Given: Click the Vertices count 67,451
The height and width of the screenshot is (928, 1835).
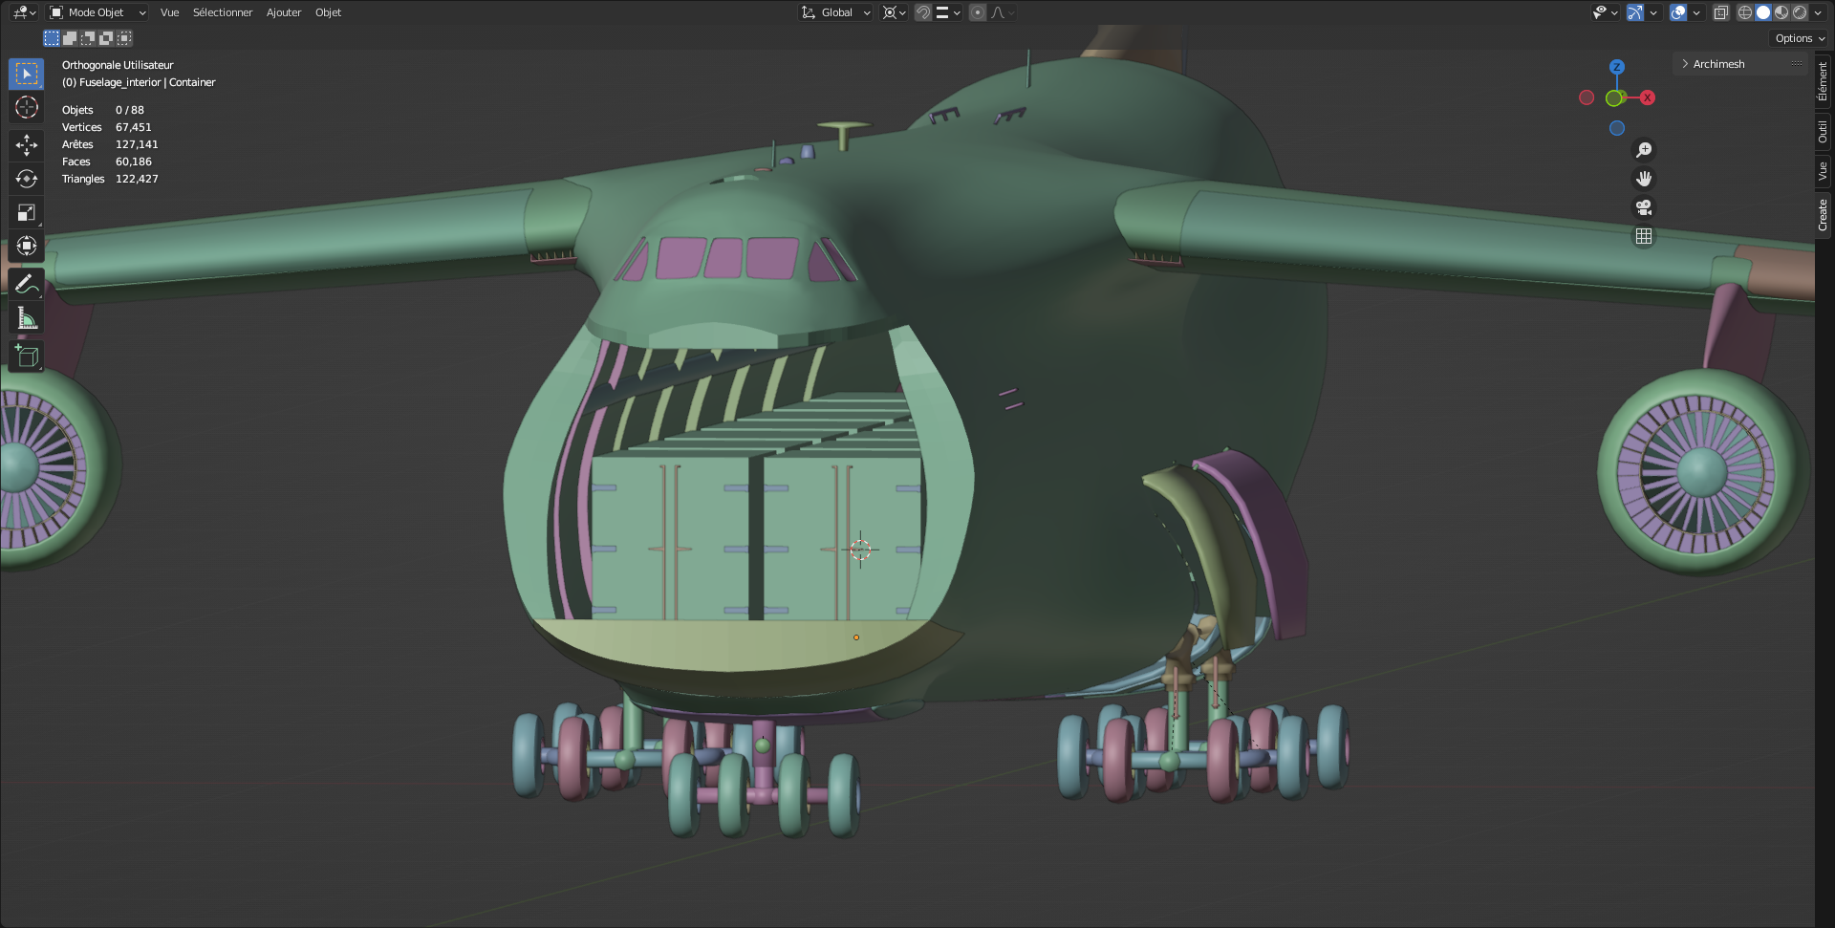Looking at the screenshot, I should coord(134,127).
